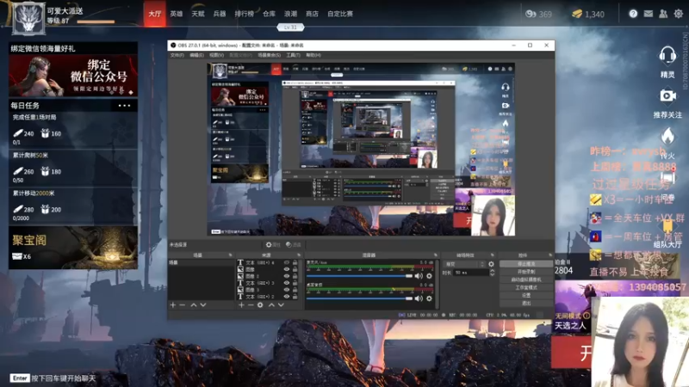Pop out the sources dock panel
Screen dimensions: 689x387
[299, 255]
